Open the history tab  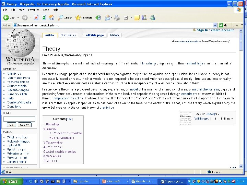[115, 35]
